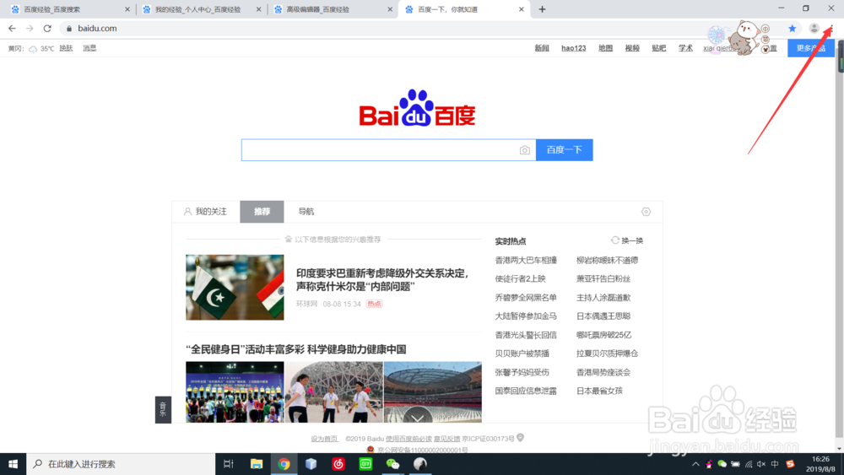Open the Chrome three-dot menu
Screen dimensions: 844x475
(831, 28)
